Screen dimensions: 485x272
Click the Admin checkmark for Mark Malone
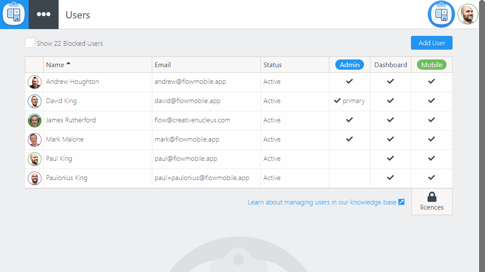[x=349, y=139]
